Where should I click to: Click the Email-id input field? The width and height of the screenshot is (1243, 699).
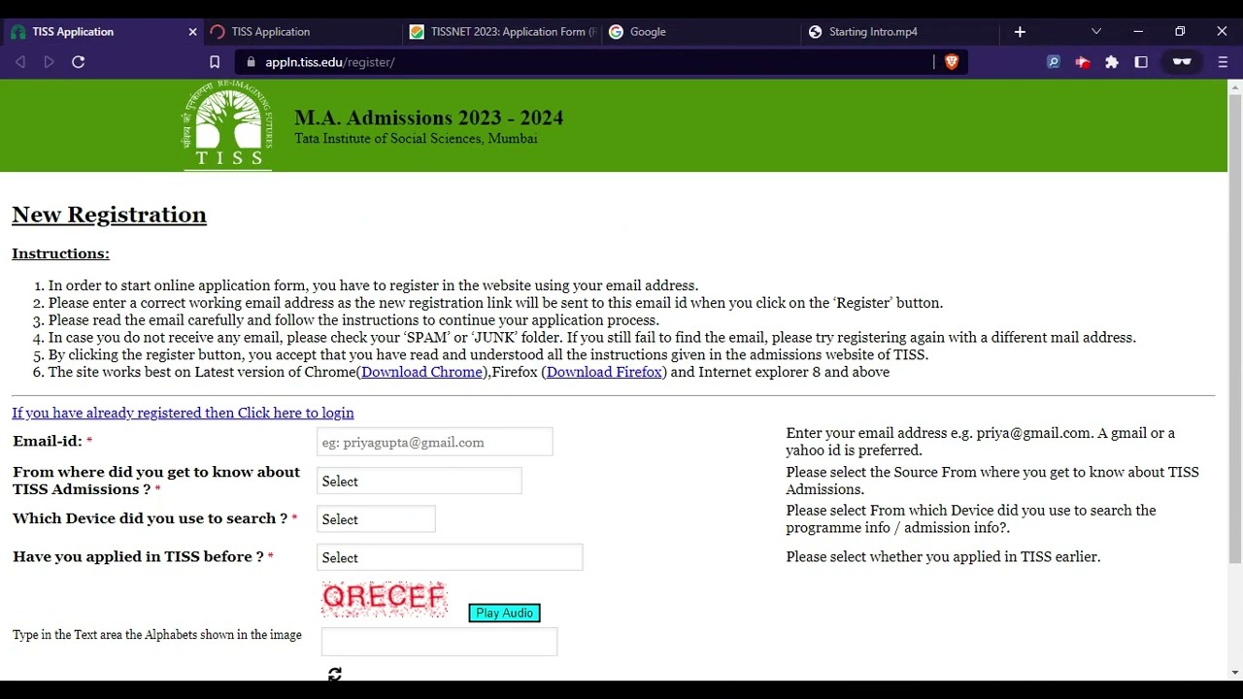pyautogui.click(x=435, y=443)
